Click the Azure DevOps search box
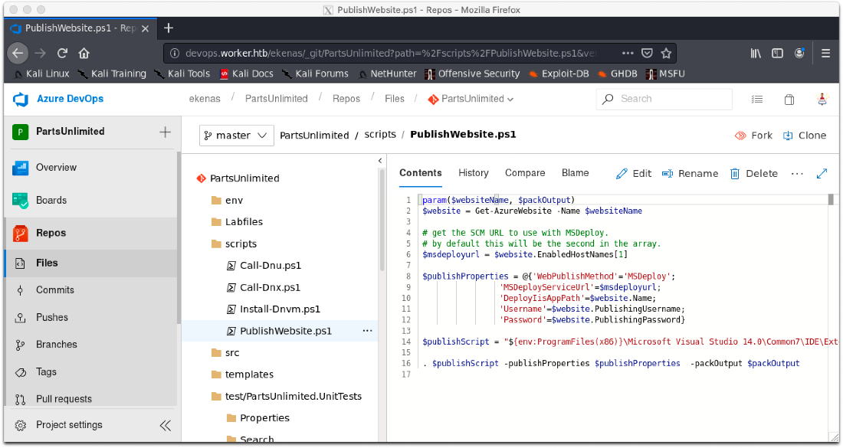The width and height of the screenshot is (843, 448). (x=664, y=99)
